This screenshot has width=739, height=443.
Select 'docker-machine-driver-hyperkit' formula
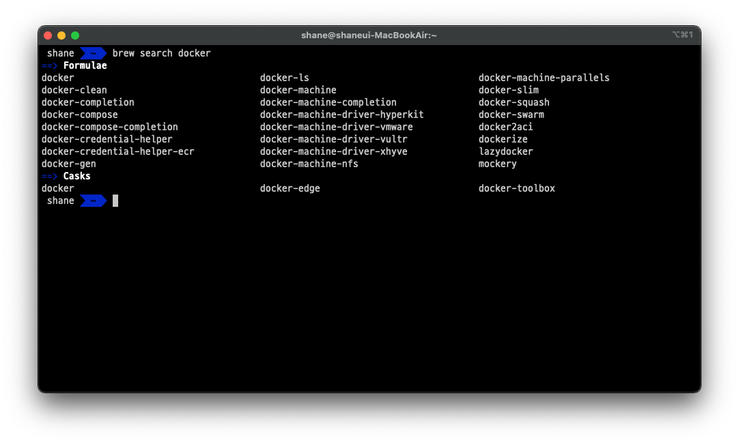342,115
